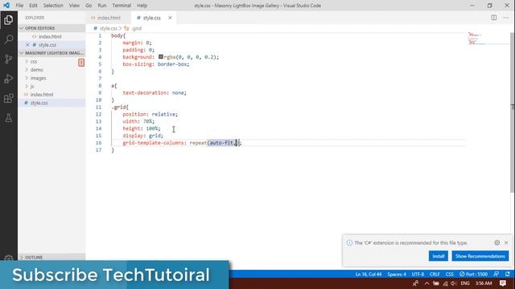Show hidden system tray icons chevron
Screen dimensions: 515x289
(x=426, y=283)
